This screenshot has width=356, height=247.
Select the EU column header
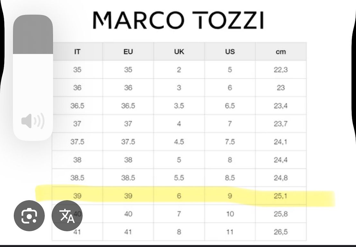pyautogui.click(x=128, y=51)
